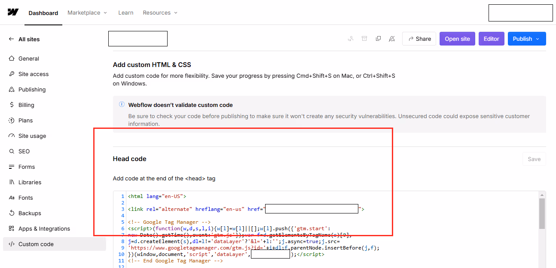Click the Open site button
The width and height of the screenshot is (556, 268).
tap(457, 39)
